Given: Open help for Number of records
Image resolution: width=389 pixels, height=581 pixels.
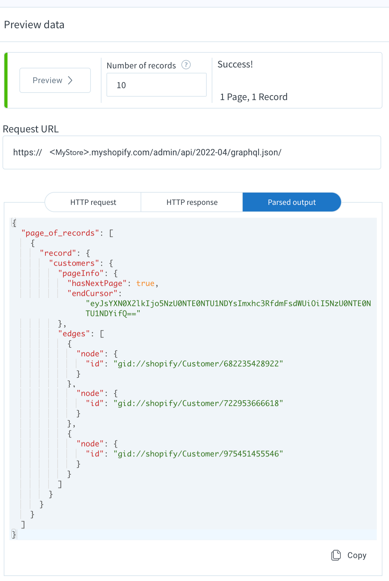Looking at the screenshot, I should [186, 65].
